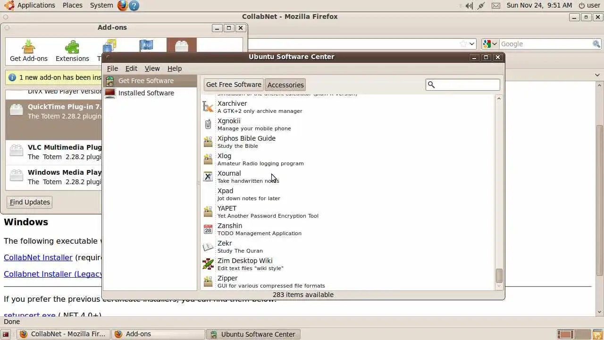Click the Software Center list scrollbar handle
The width and height of the screenshot is (604, 340).
(x=499, y=275)
